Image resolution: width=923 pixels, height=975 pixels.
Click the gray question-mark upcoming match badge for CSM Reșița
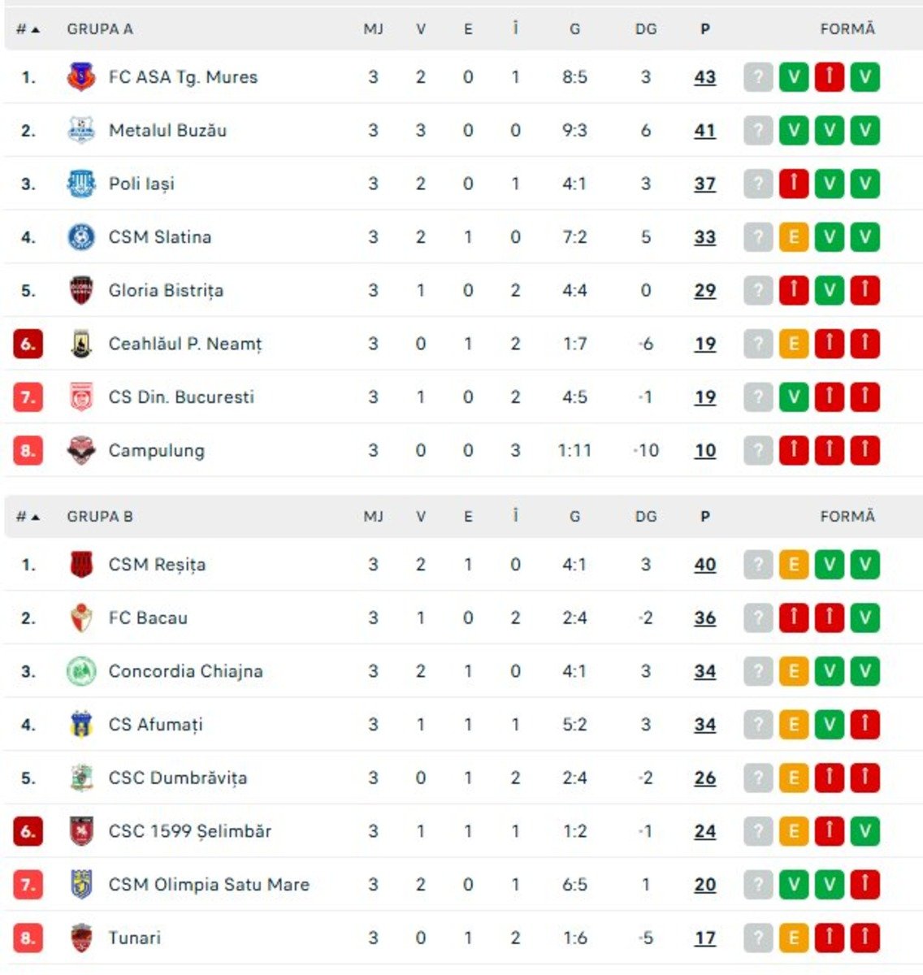pos(758,564)
